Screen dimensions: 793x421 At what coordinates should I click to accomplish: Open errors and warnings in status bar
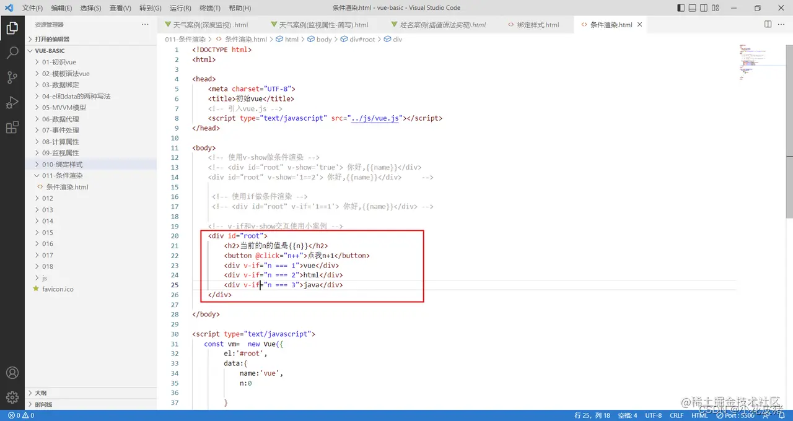pyautogui.click(x=20, y=415)
